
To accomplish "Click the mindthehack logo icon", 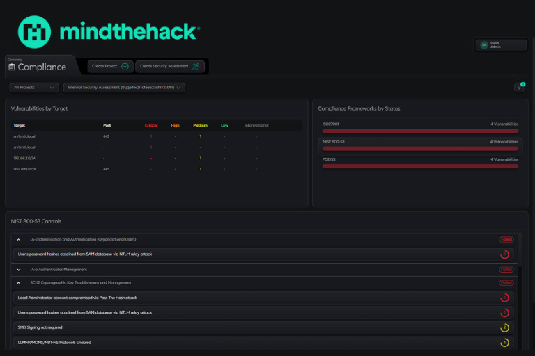I will click(35, 33).
